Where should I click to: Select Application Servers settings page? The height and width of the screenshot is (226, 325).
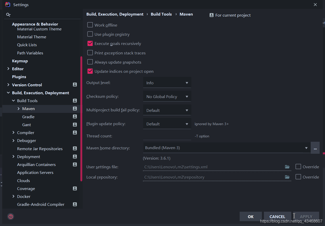pos(35,172)
